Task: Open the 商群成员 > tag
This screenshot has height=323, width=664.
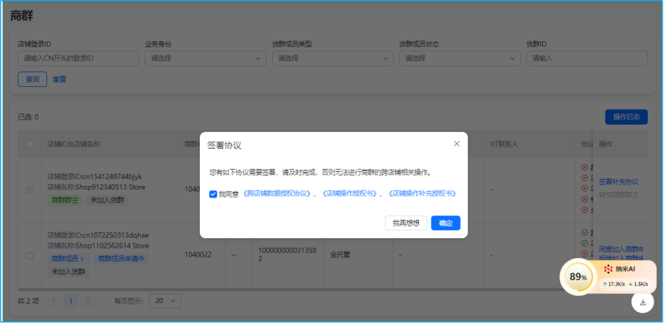Action: pos(68,259)
